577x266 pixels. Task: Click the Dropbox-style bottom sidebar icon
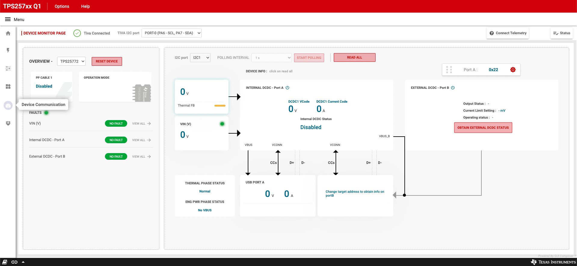tap(8, 123)
